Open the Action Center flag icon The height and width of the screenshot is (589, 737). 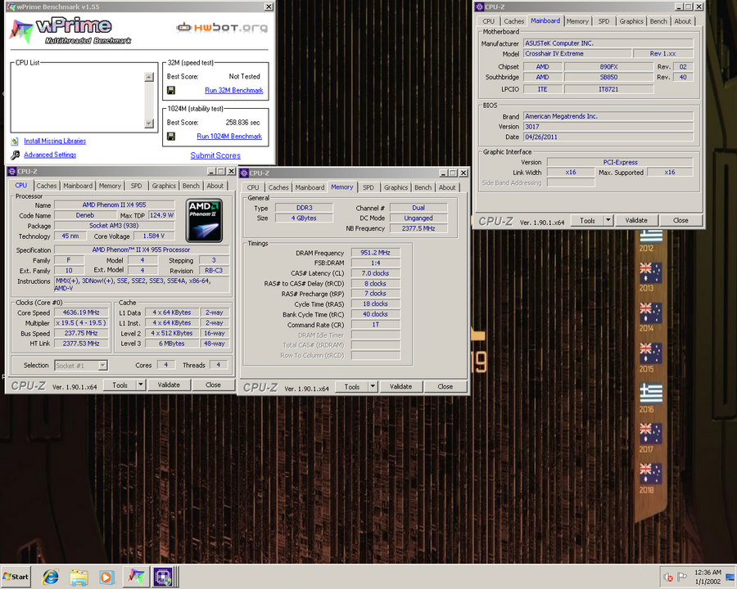[682, 577]
